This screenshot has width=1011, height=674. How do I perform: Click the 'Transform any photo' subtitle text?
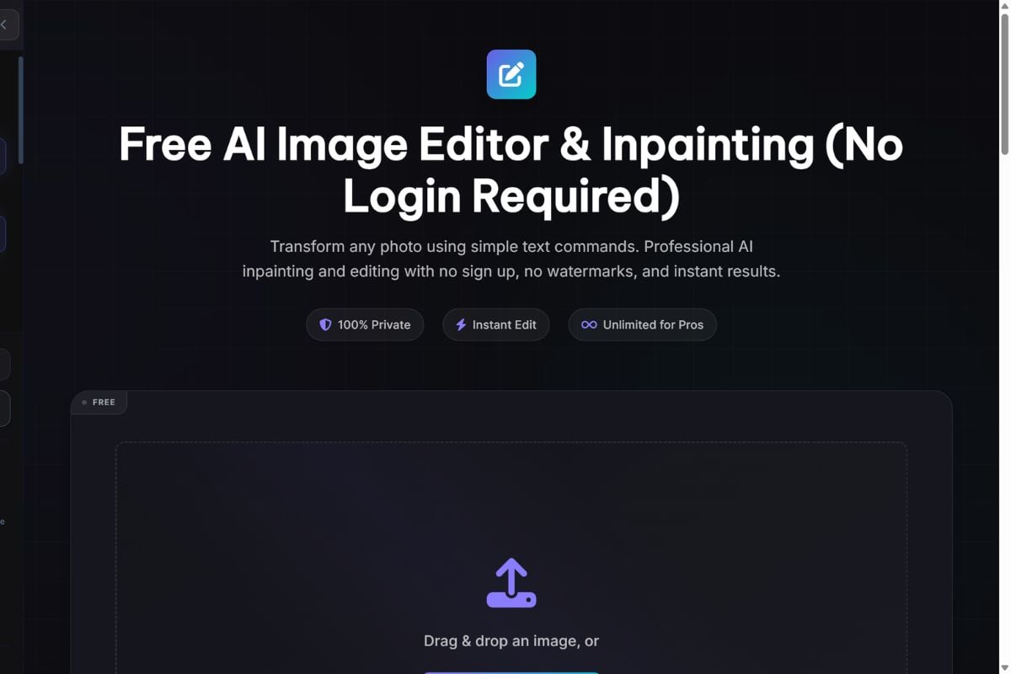(511, 259)
